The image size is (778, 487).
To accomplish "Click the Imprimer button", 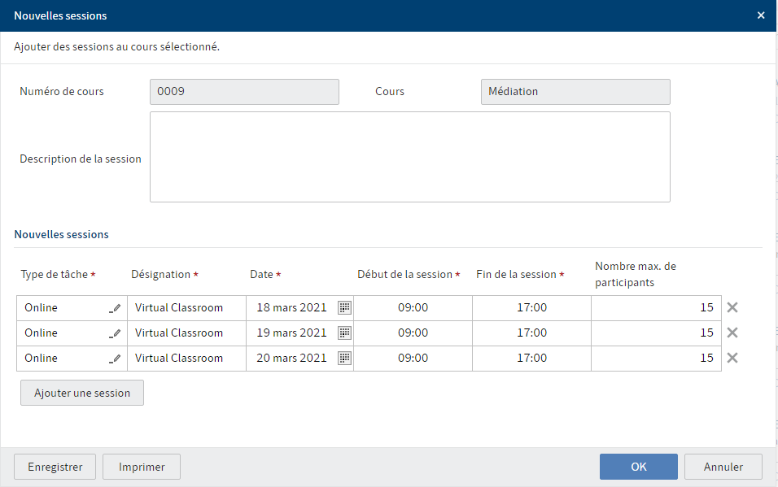I will point(142,467).
